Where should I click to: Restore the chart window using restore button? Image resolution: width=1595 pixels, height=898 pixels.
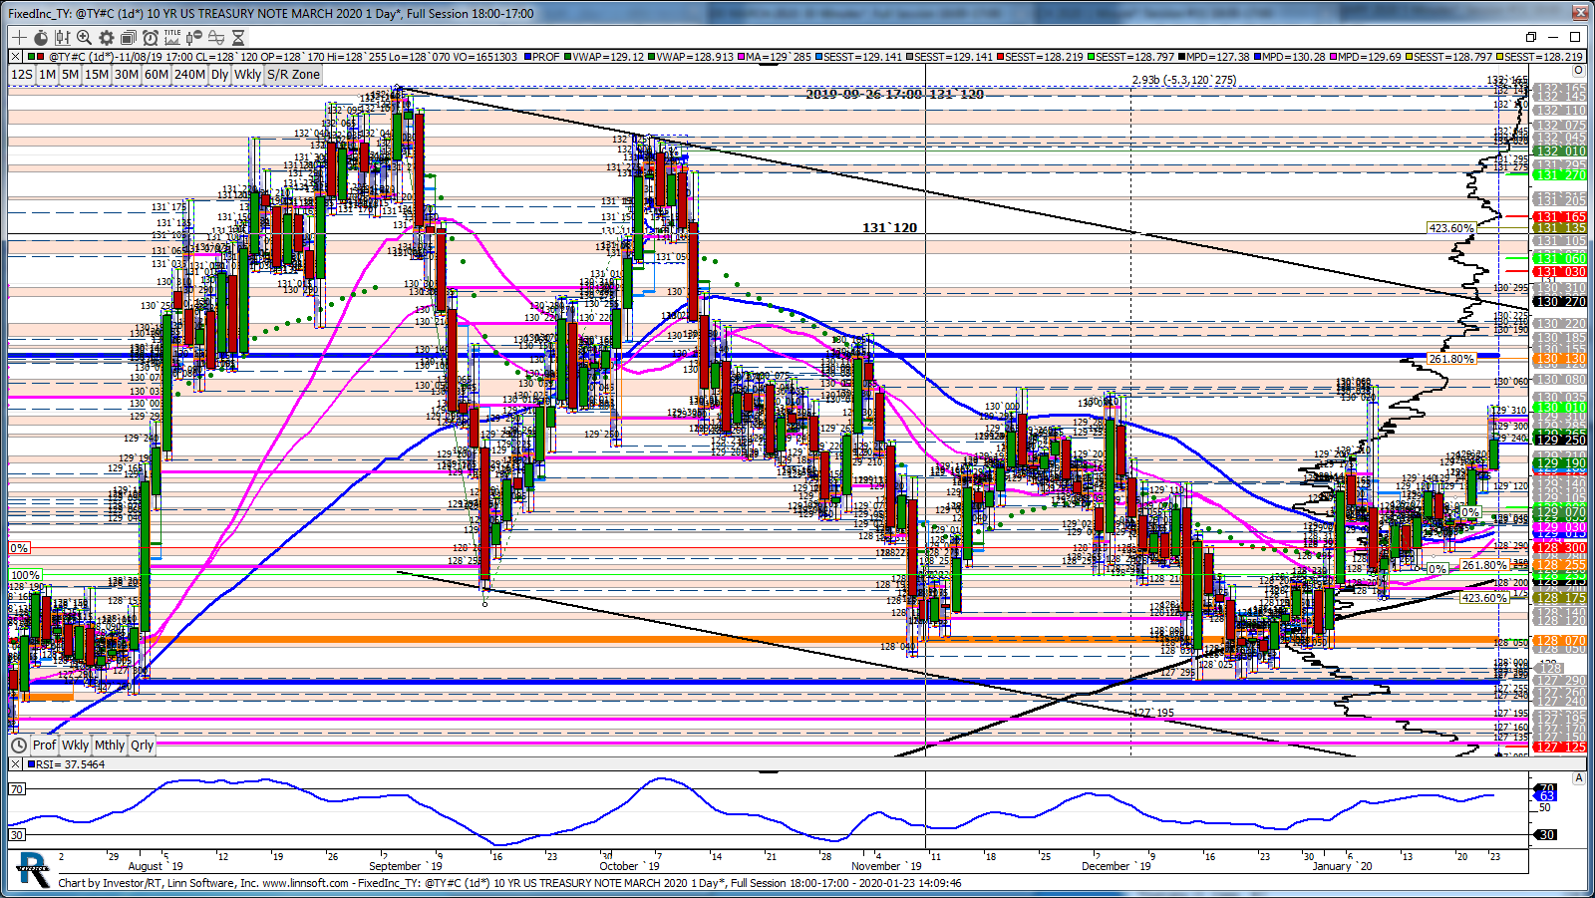pos(1530,37)
